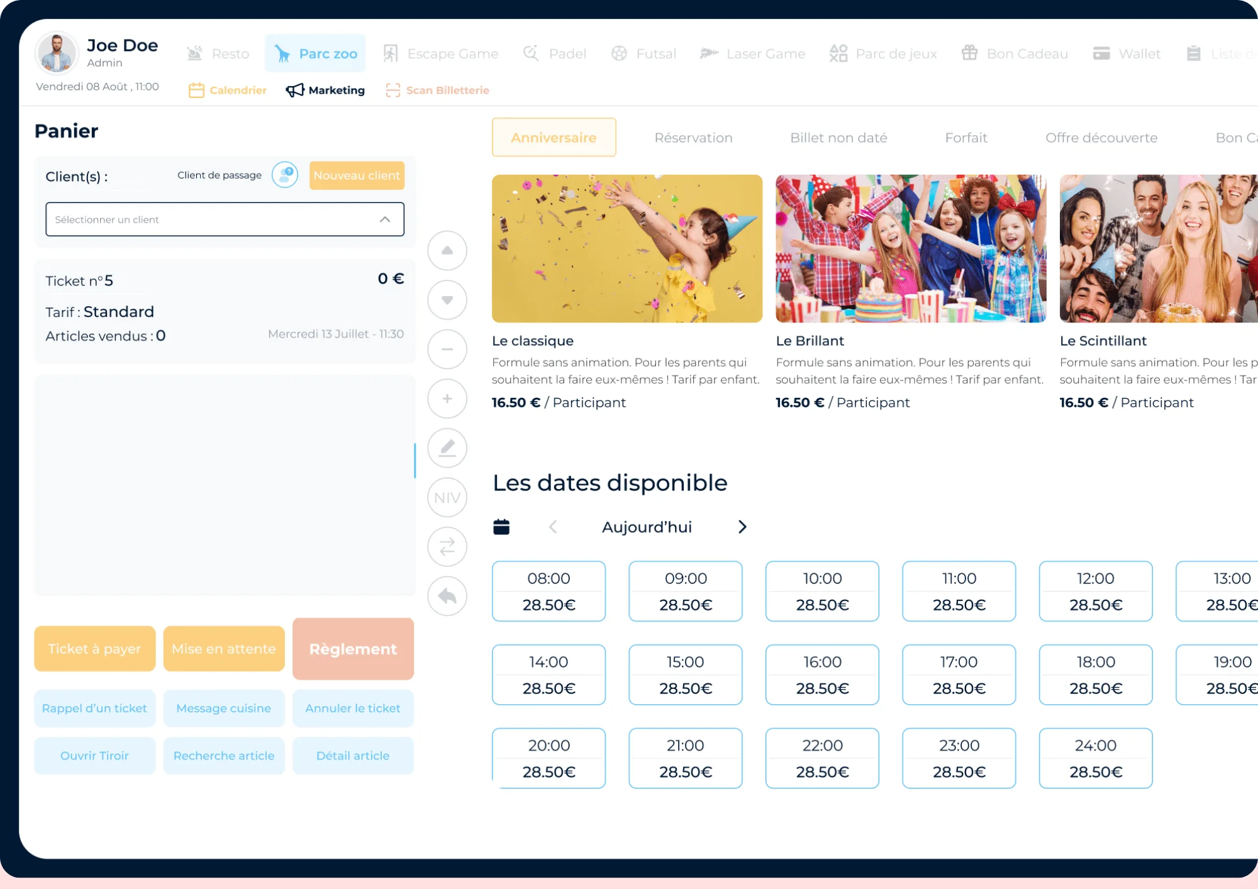This screenshot has width=1258, height=889.
Task: Click the Aujourd'hui date label
Action: click(x=647, y=527)
